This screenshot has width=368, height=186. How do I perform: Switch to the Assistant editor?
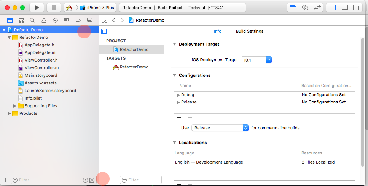(x=305, y=8)
